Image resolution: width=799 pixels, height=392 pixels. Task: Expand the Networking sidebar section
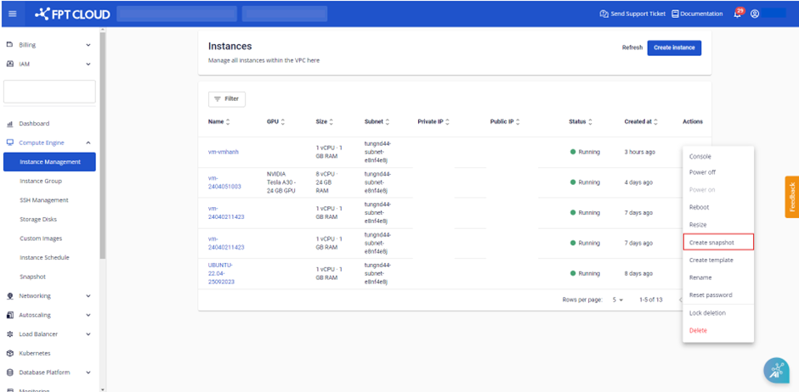(x=88, y=296)
